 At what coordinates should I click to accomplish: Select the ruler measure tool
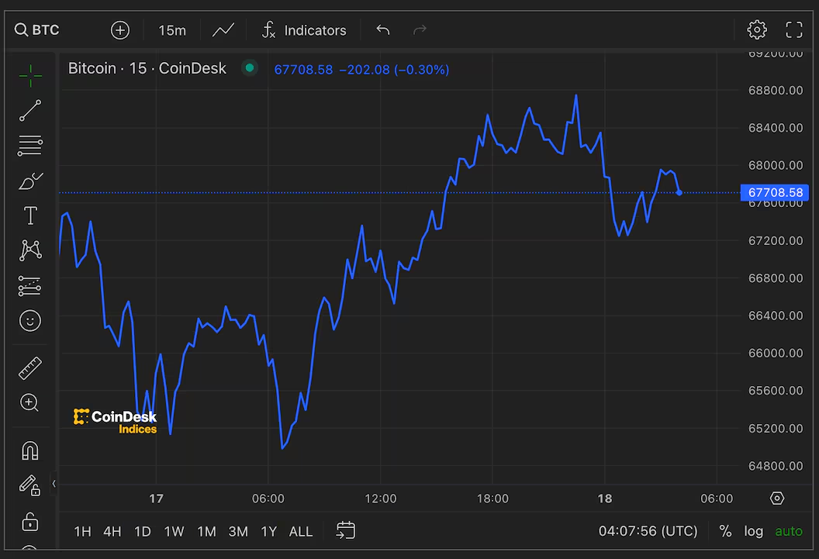point(30,368)
